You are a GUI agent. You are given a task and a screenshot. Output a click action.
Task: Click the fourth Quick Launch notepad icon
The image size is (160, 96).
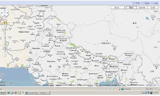[x=19, y=93]
